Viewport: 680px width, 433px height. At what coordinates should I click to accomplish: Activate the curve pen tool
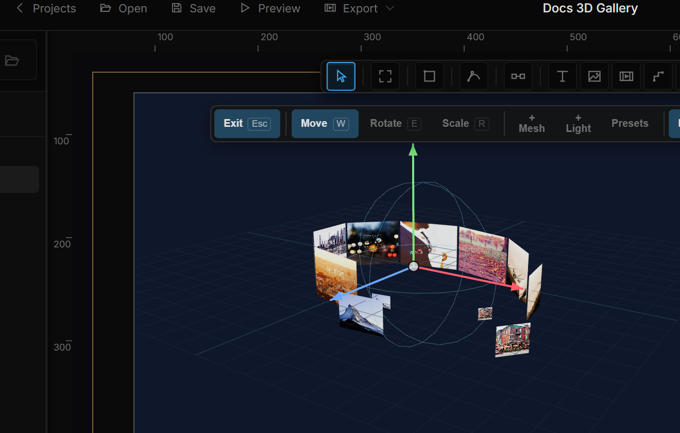tap(474, 76)
